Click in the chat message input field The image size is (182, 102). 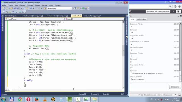(x=149, y=87)
